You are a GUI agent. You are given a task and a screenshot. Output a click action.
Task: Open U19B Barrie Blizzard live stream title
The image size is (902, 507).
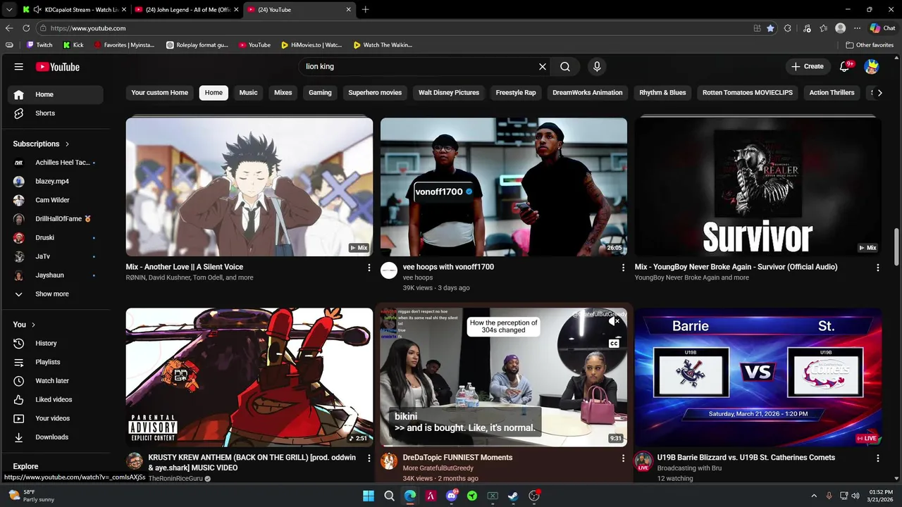[x=746, y=458]
